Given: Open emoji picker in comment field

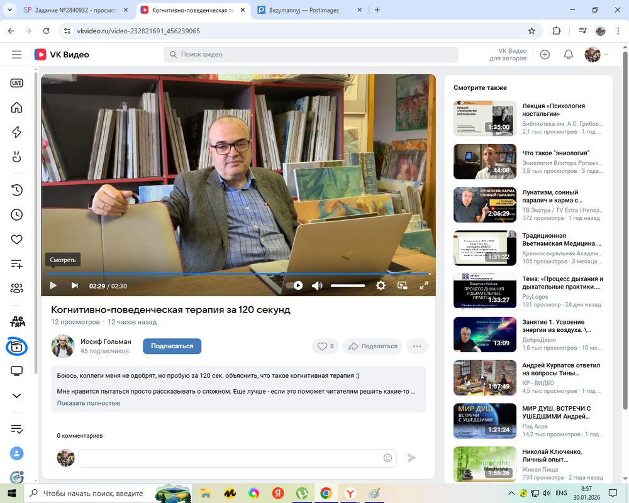Looking at the screenshot, I should coord(387,458).
